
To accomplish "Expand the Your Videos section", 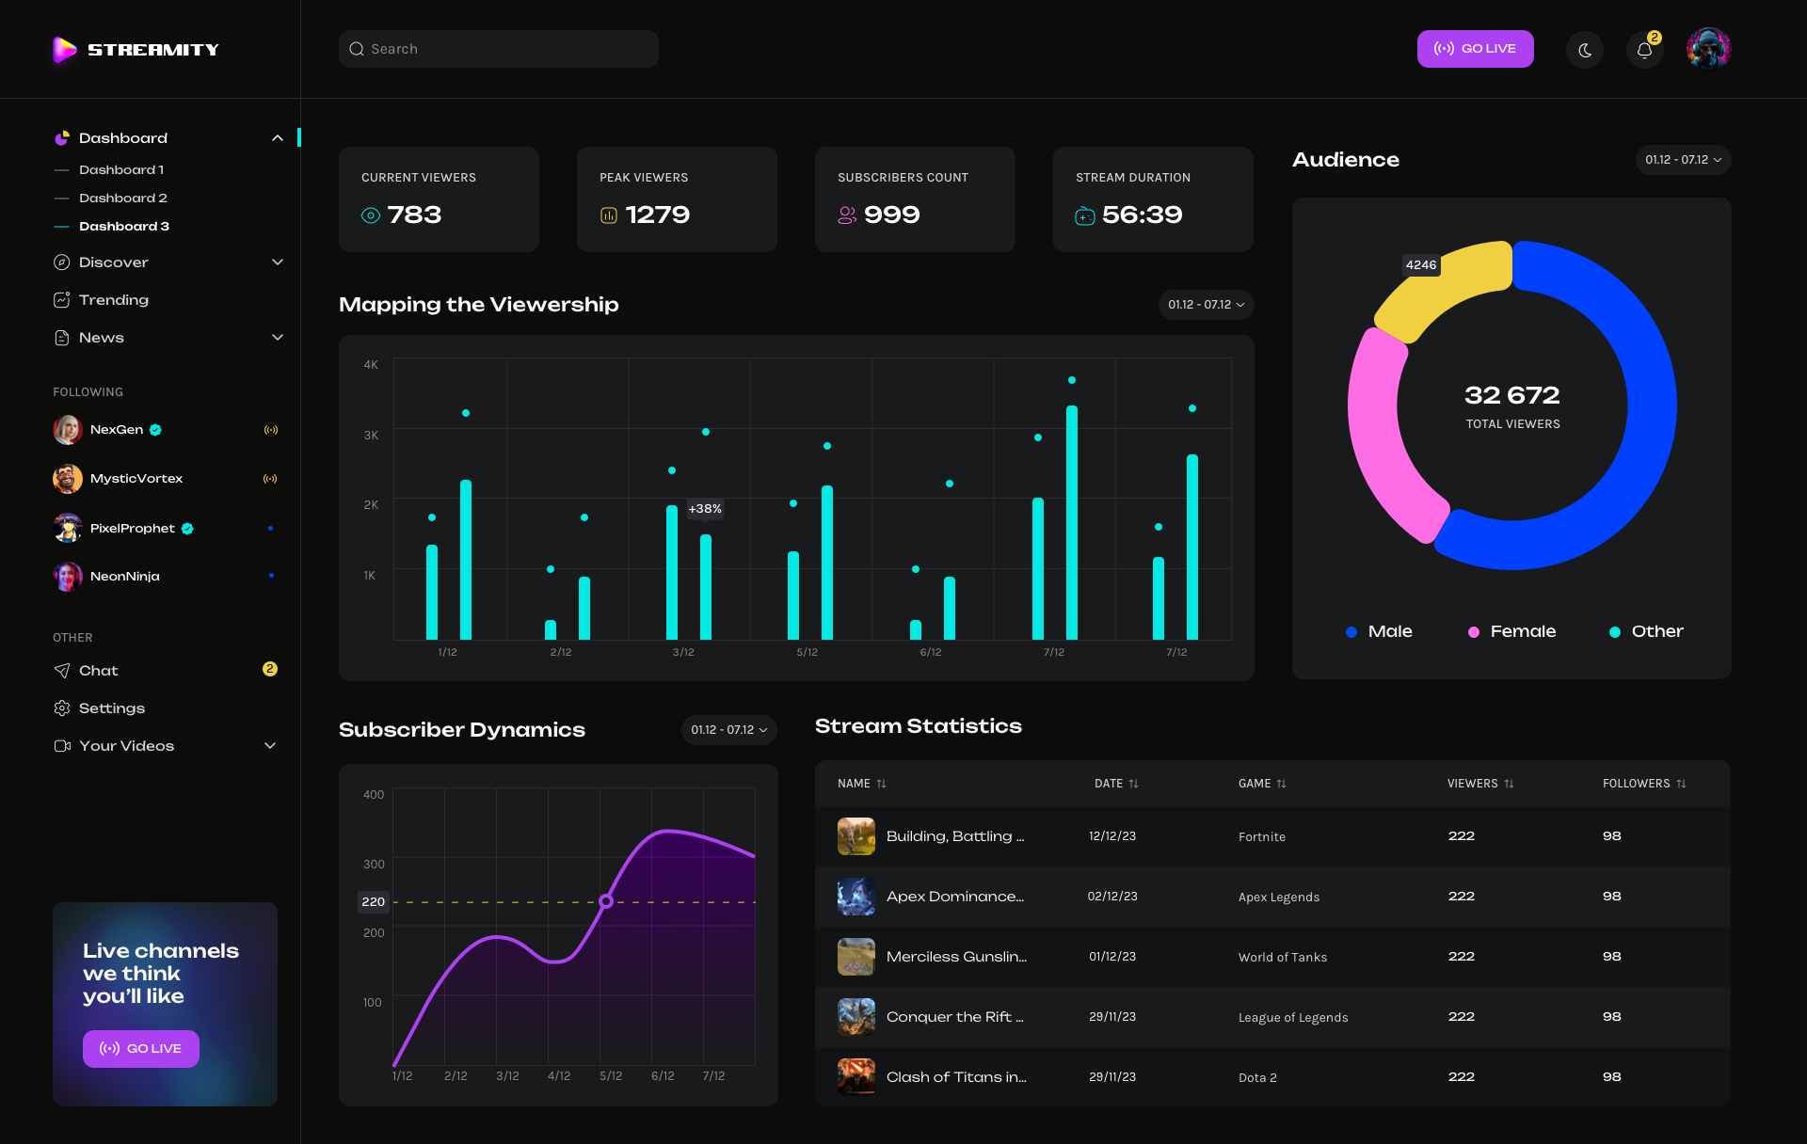I will pos(271,745).
